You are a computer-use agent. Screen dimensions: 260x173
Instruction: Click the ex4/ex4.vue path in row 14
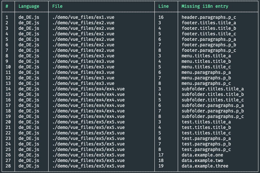pyautogui.click(x=88, y=89)
